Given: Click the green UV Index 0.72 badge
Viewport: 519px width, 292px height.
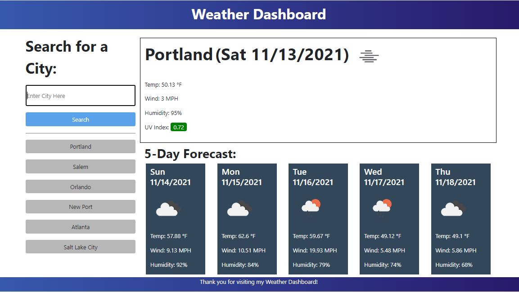Looking at the screenshot, I should [179, 127].
